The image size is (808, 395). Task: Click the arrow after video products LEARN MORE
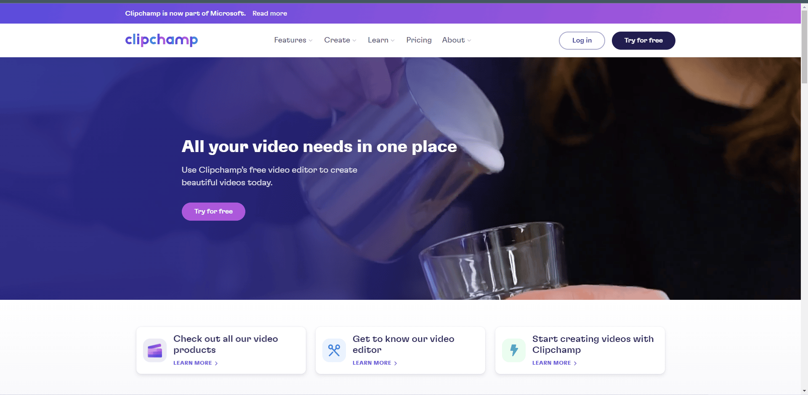tap(216, 363)
